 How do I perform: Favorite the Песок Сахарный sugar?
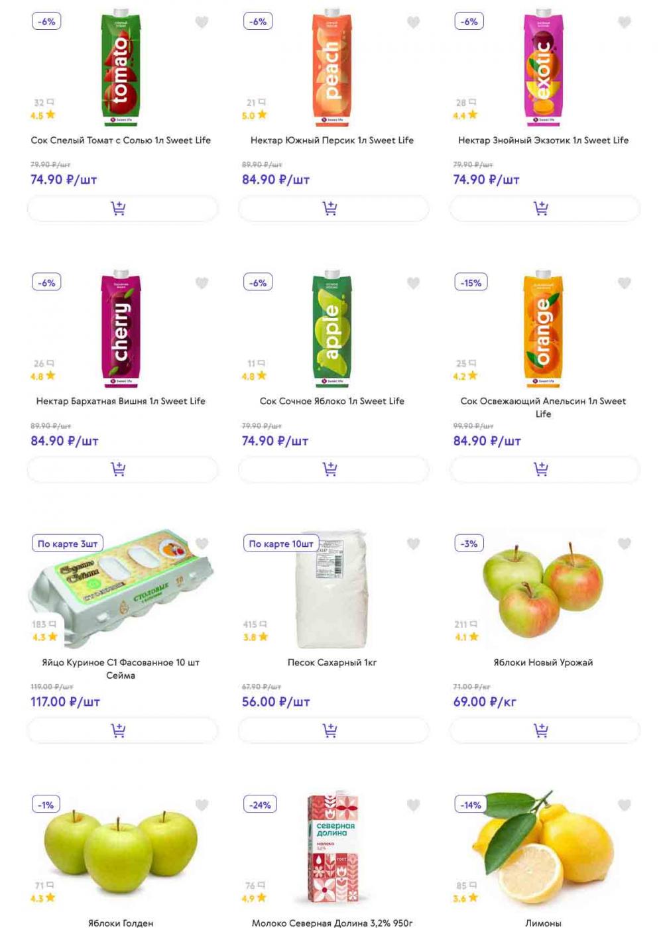tap(414, 544)
